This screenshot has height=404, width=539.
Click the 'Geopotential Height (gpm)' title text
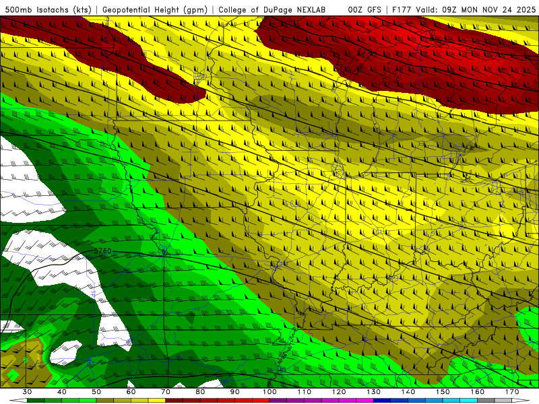point(155,10)
